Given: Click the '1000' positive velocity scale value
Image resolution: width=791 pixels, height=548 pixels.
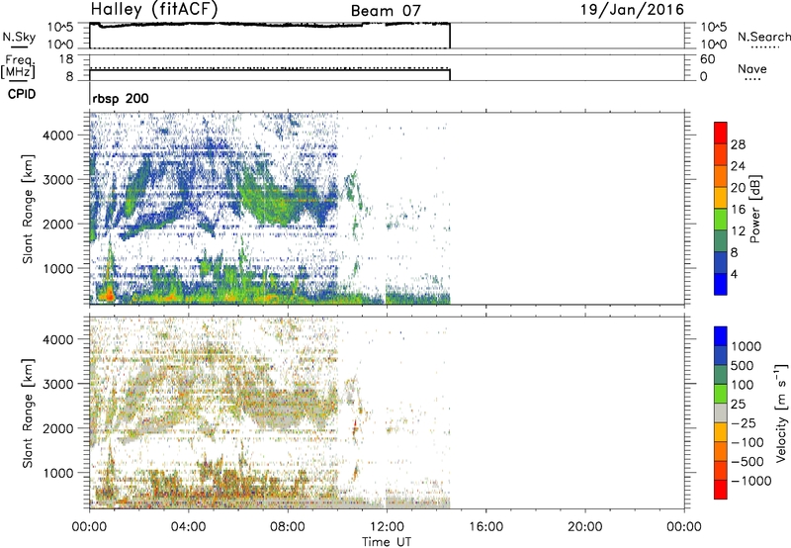Looking at the screenshot, I should pyautogui.click(x=746, y=346).
